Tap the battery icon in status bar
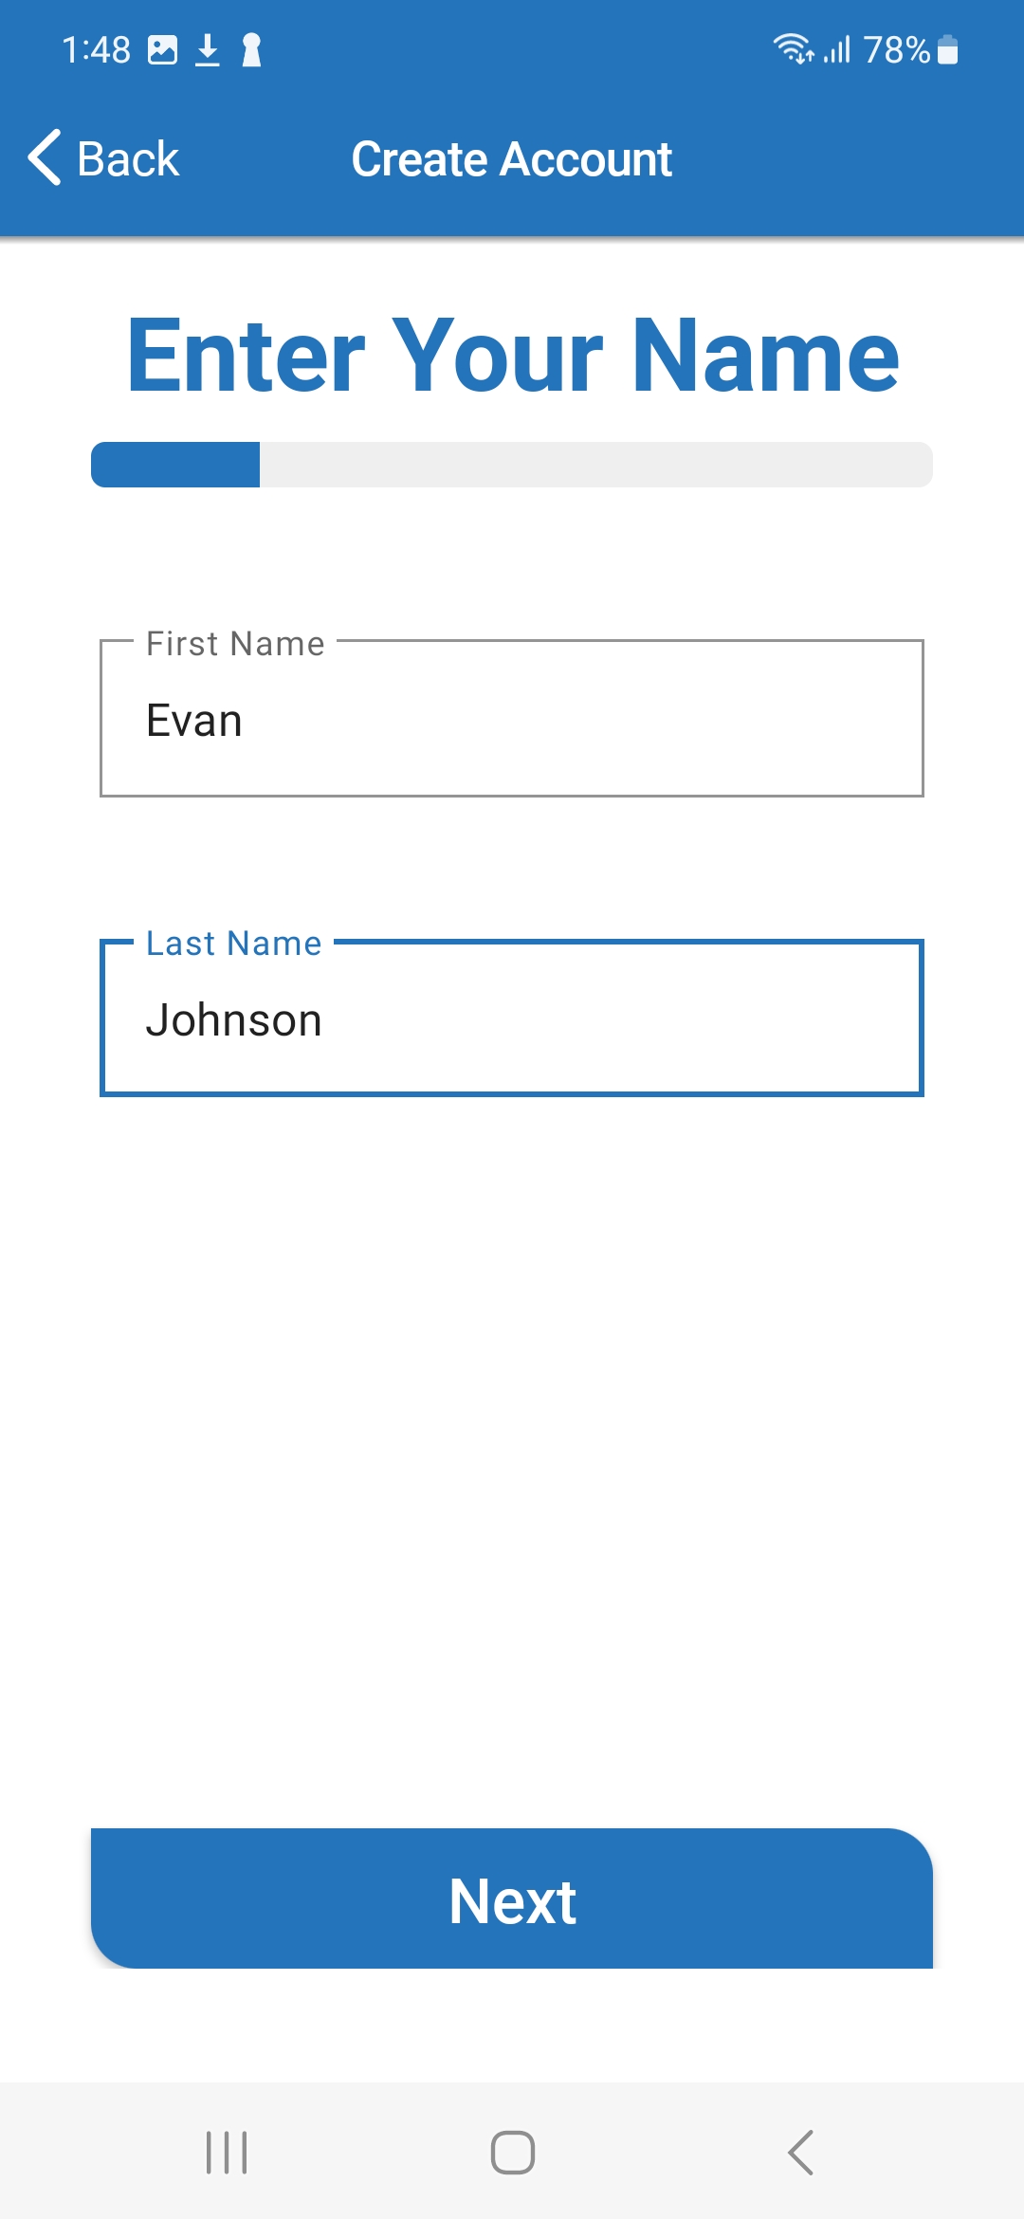The image size is (1024, 2219). point(947,49)
